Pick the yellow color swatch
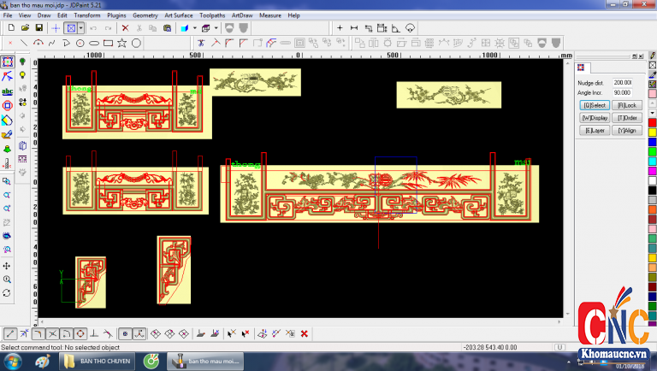Viewport: 657px width, 371px height. point(652,132)
